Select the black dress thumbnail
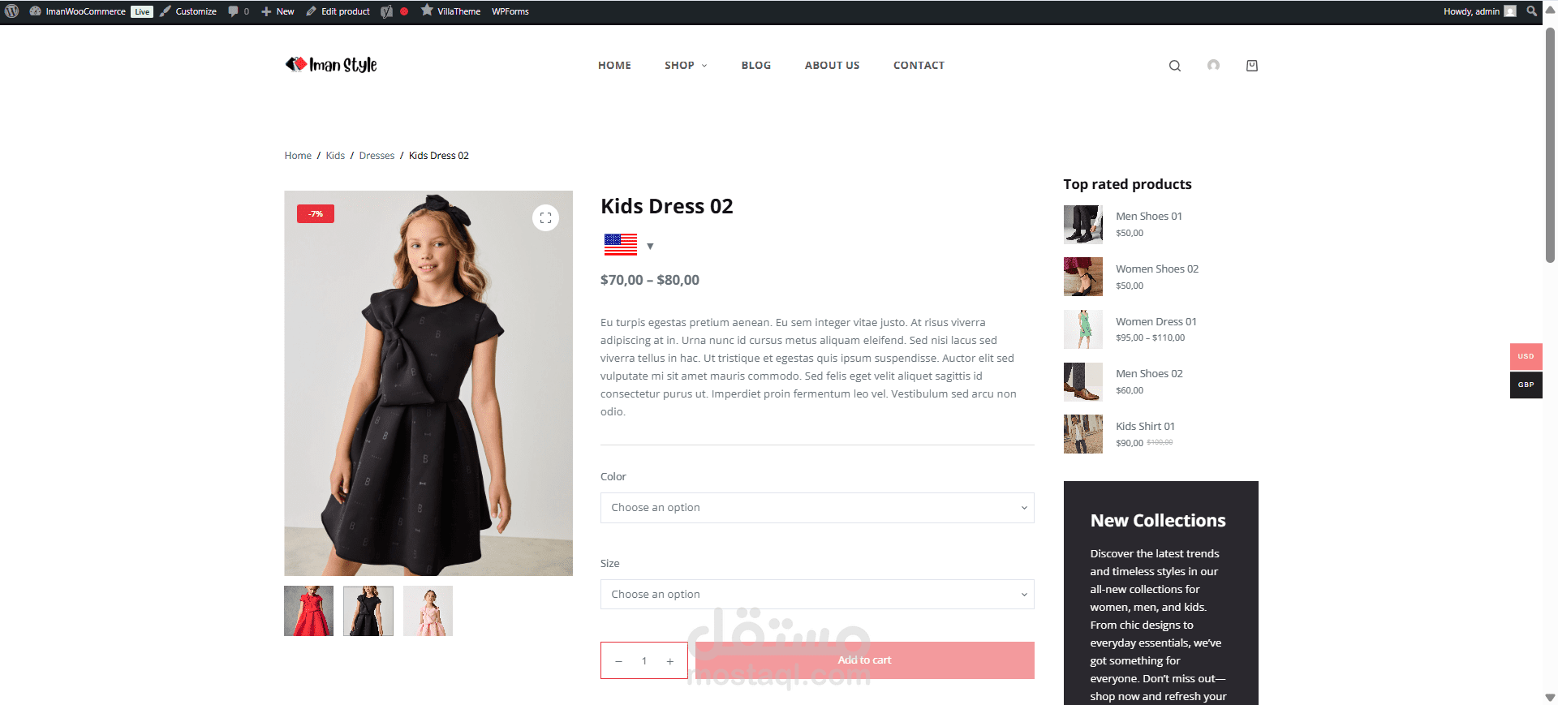 (368, 611)
